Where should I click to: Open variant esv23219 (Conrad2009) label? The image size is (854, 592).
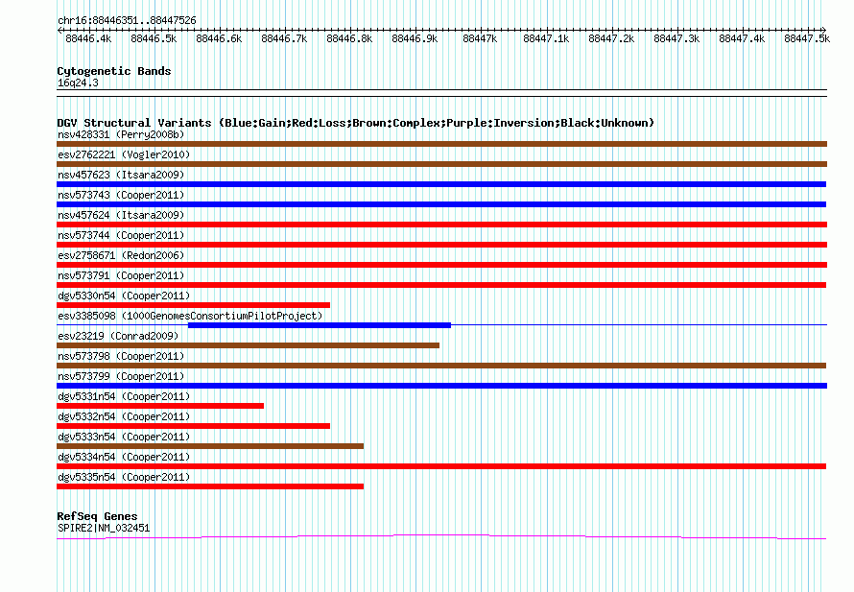pyautogui.click(x=118, y=336)
